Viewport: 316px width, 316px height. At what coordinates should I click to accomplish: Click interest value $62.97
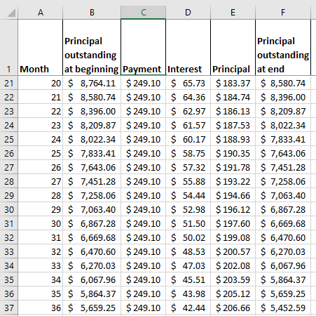tap(188, 111)
